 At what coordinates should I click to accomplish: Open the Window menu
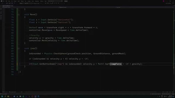(x=42, y=1)
